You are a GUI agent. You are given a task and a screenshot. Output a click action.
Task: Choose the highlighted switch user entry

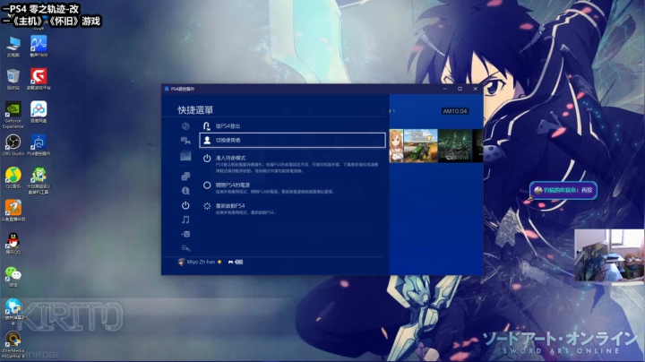coord(292,141)
